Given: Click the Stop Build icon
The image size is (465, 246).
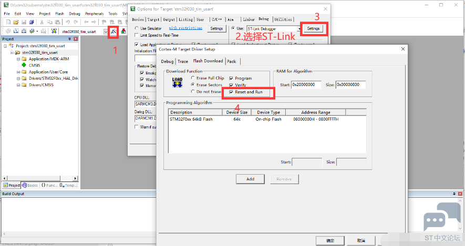Looking at the screenshot, I should [44, 31].
